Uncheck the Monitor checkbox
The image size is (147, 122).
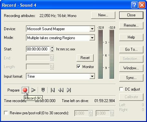[x=79, y=67]
